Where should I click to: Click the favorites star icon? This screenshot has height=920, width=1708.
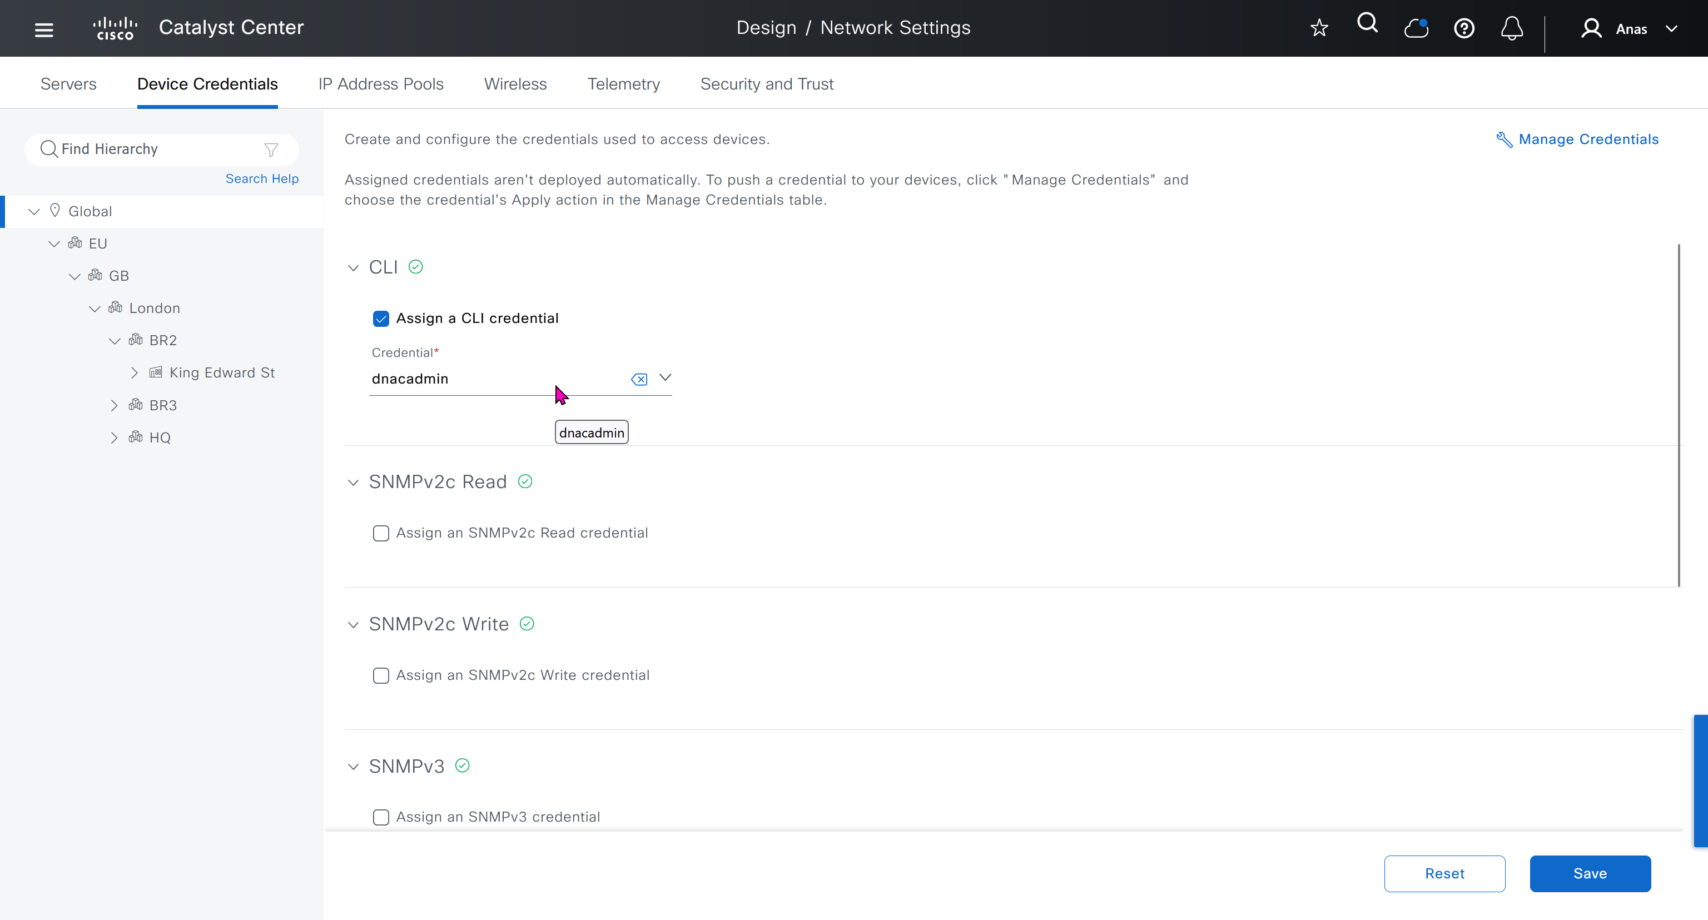point(1319,28)
